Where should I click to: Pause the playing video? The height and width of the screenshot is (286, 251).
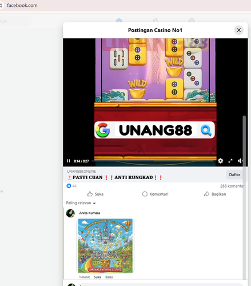pyautogui.click(x=69, y=161)
